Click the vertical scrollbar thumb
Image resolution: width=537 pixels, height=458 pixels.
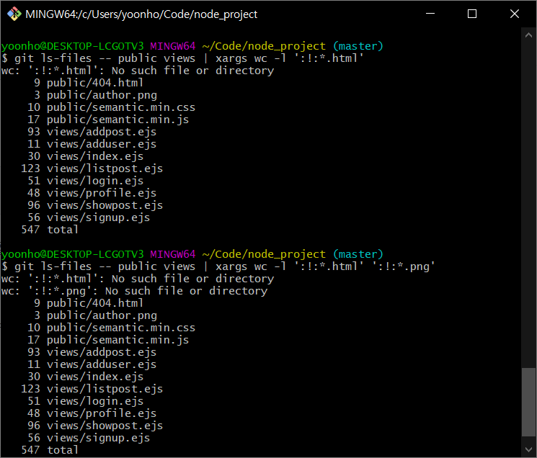528,402
